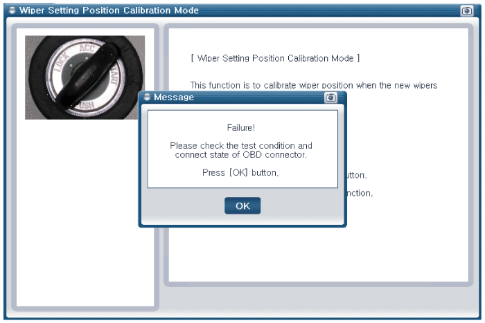Click the Message dialog title bar
The height and width of the screenshot is (323, 485).
236,98
